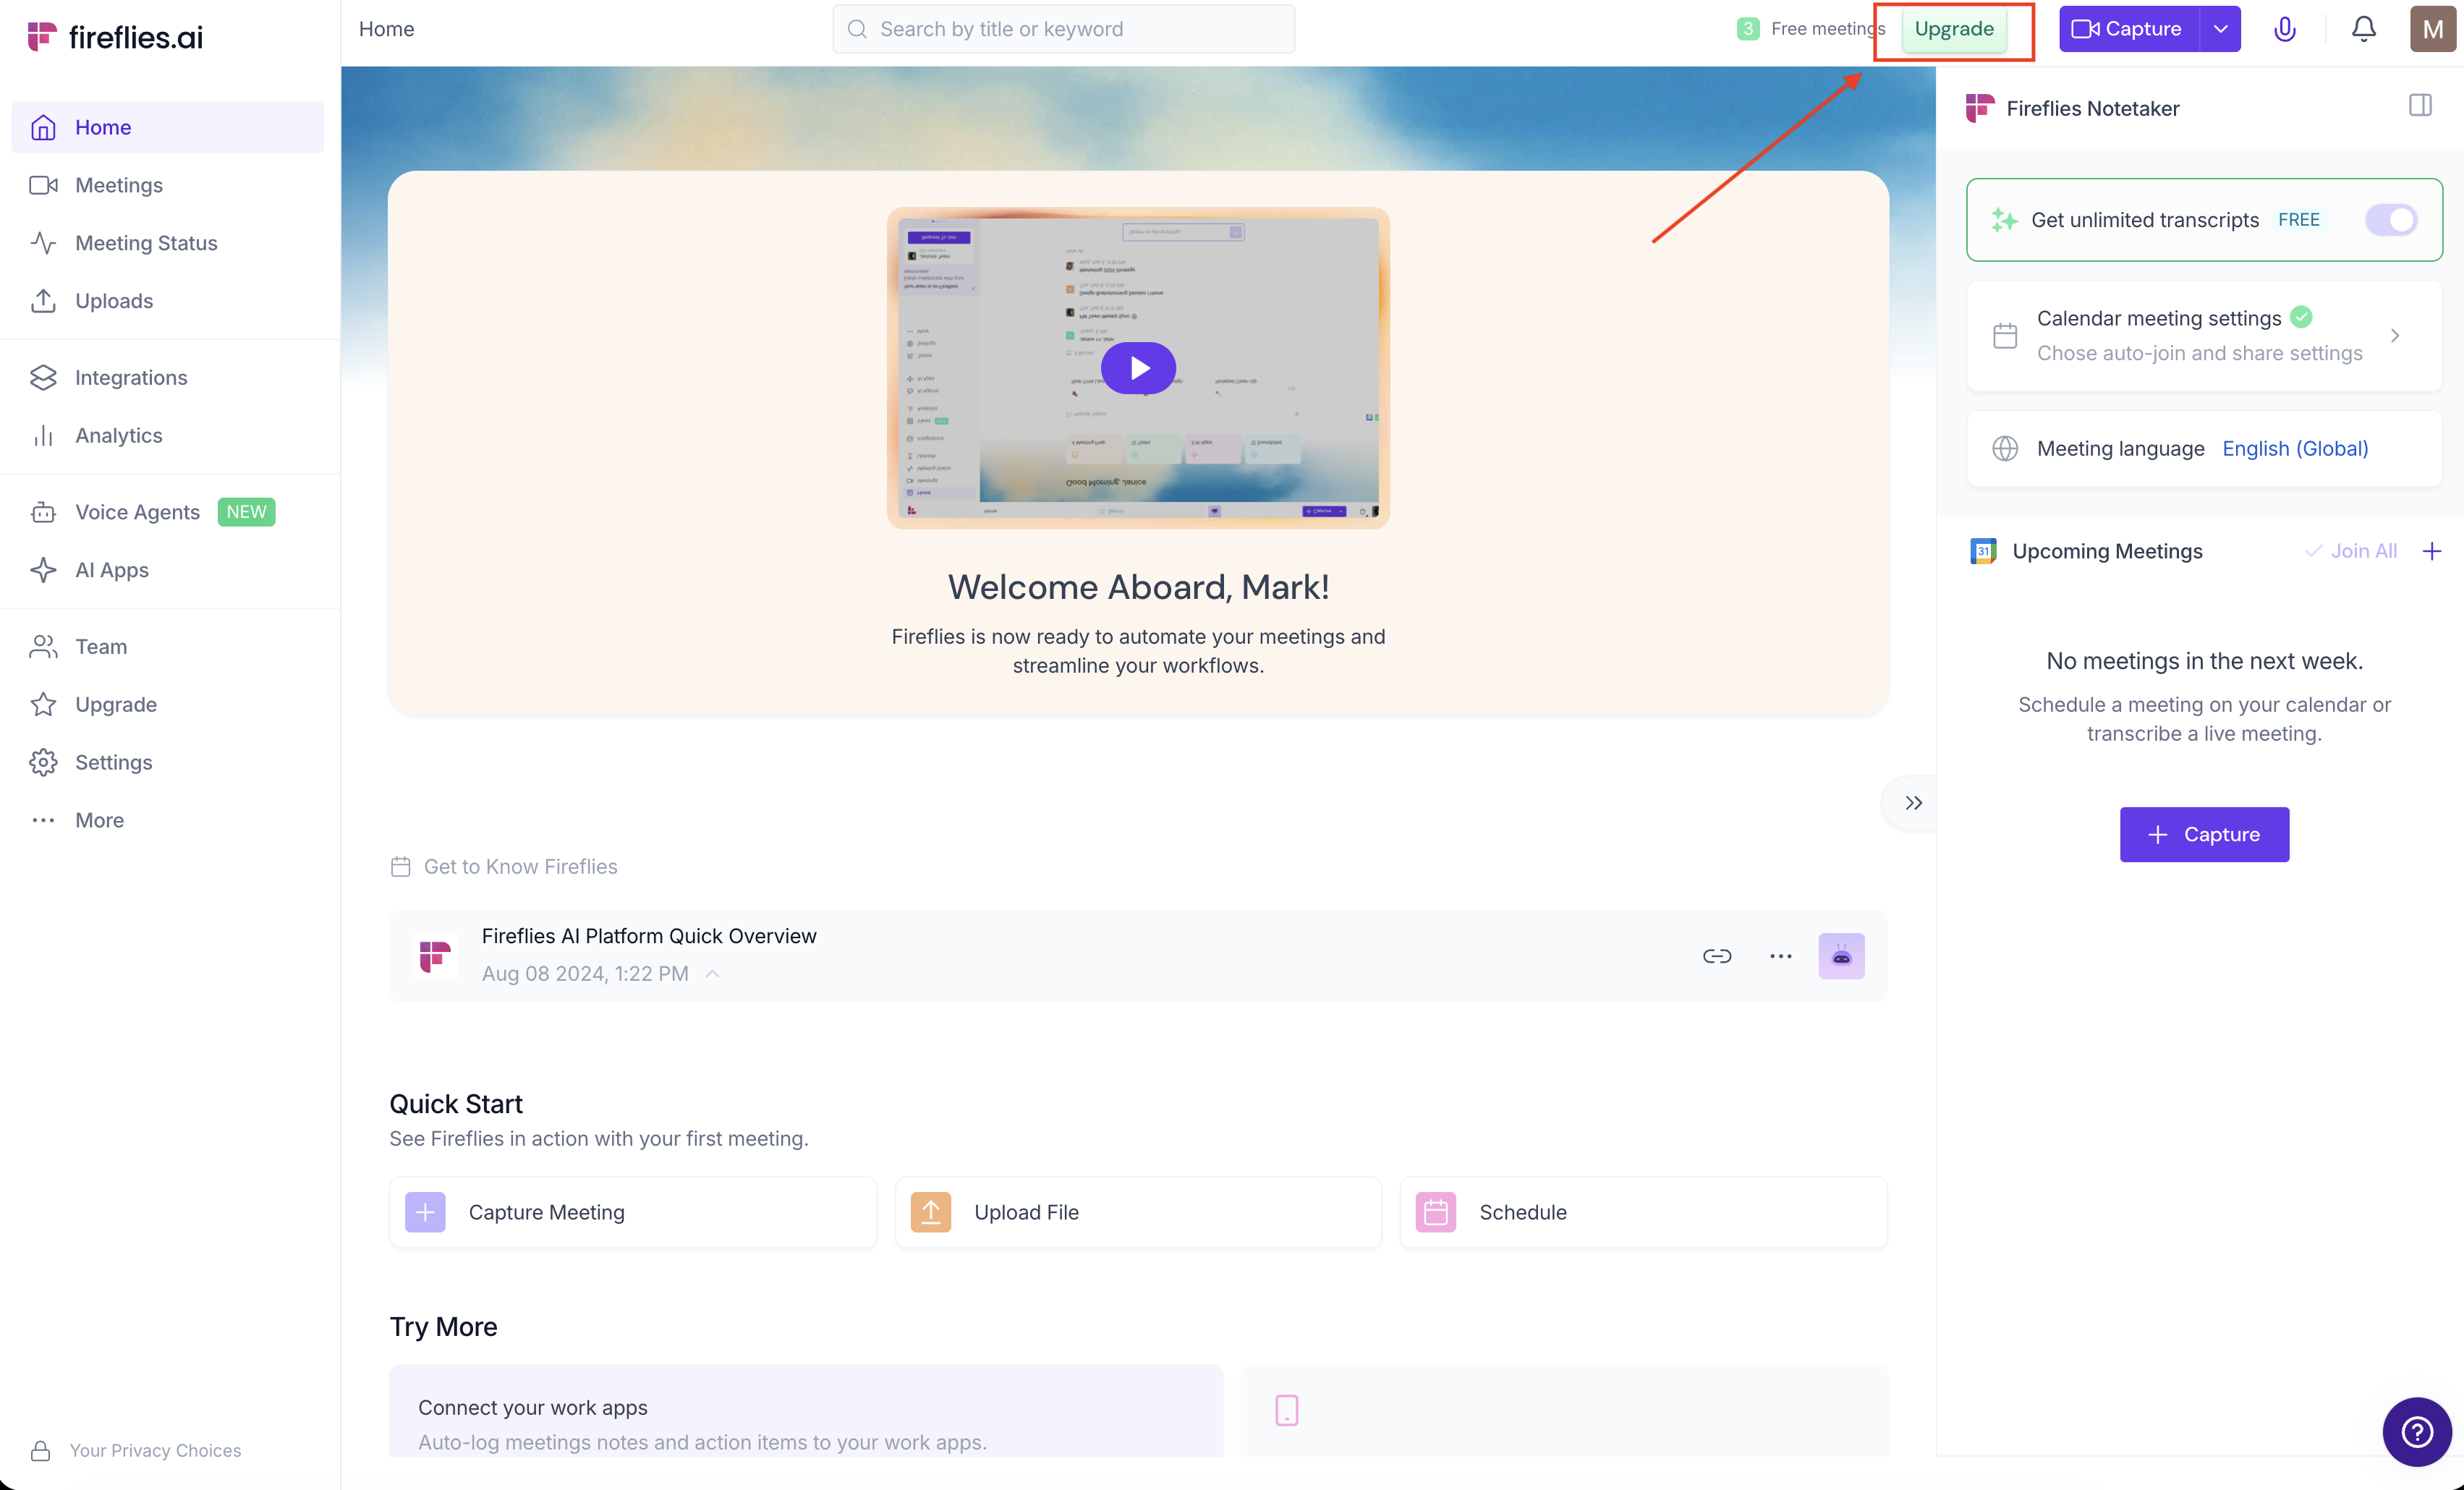The height and width of the screenshot is (1490, 2464).
Task: Copy link for Fireflies Quick Overview meeting
Action: (x=1716, y=956)
